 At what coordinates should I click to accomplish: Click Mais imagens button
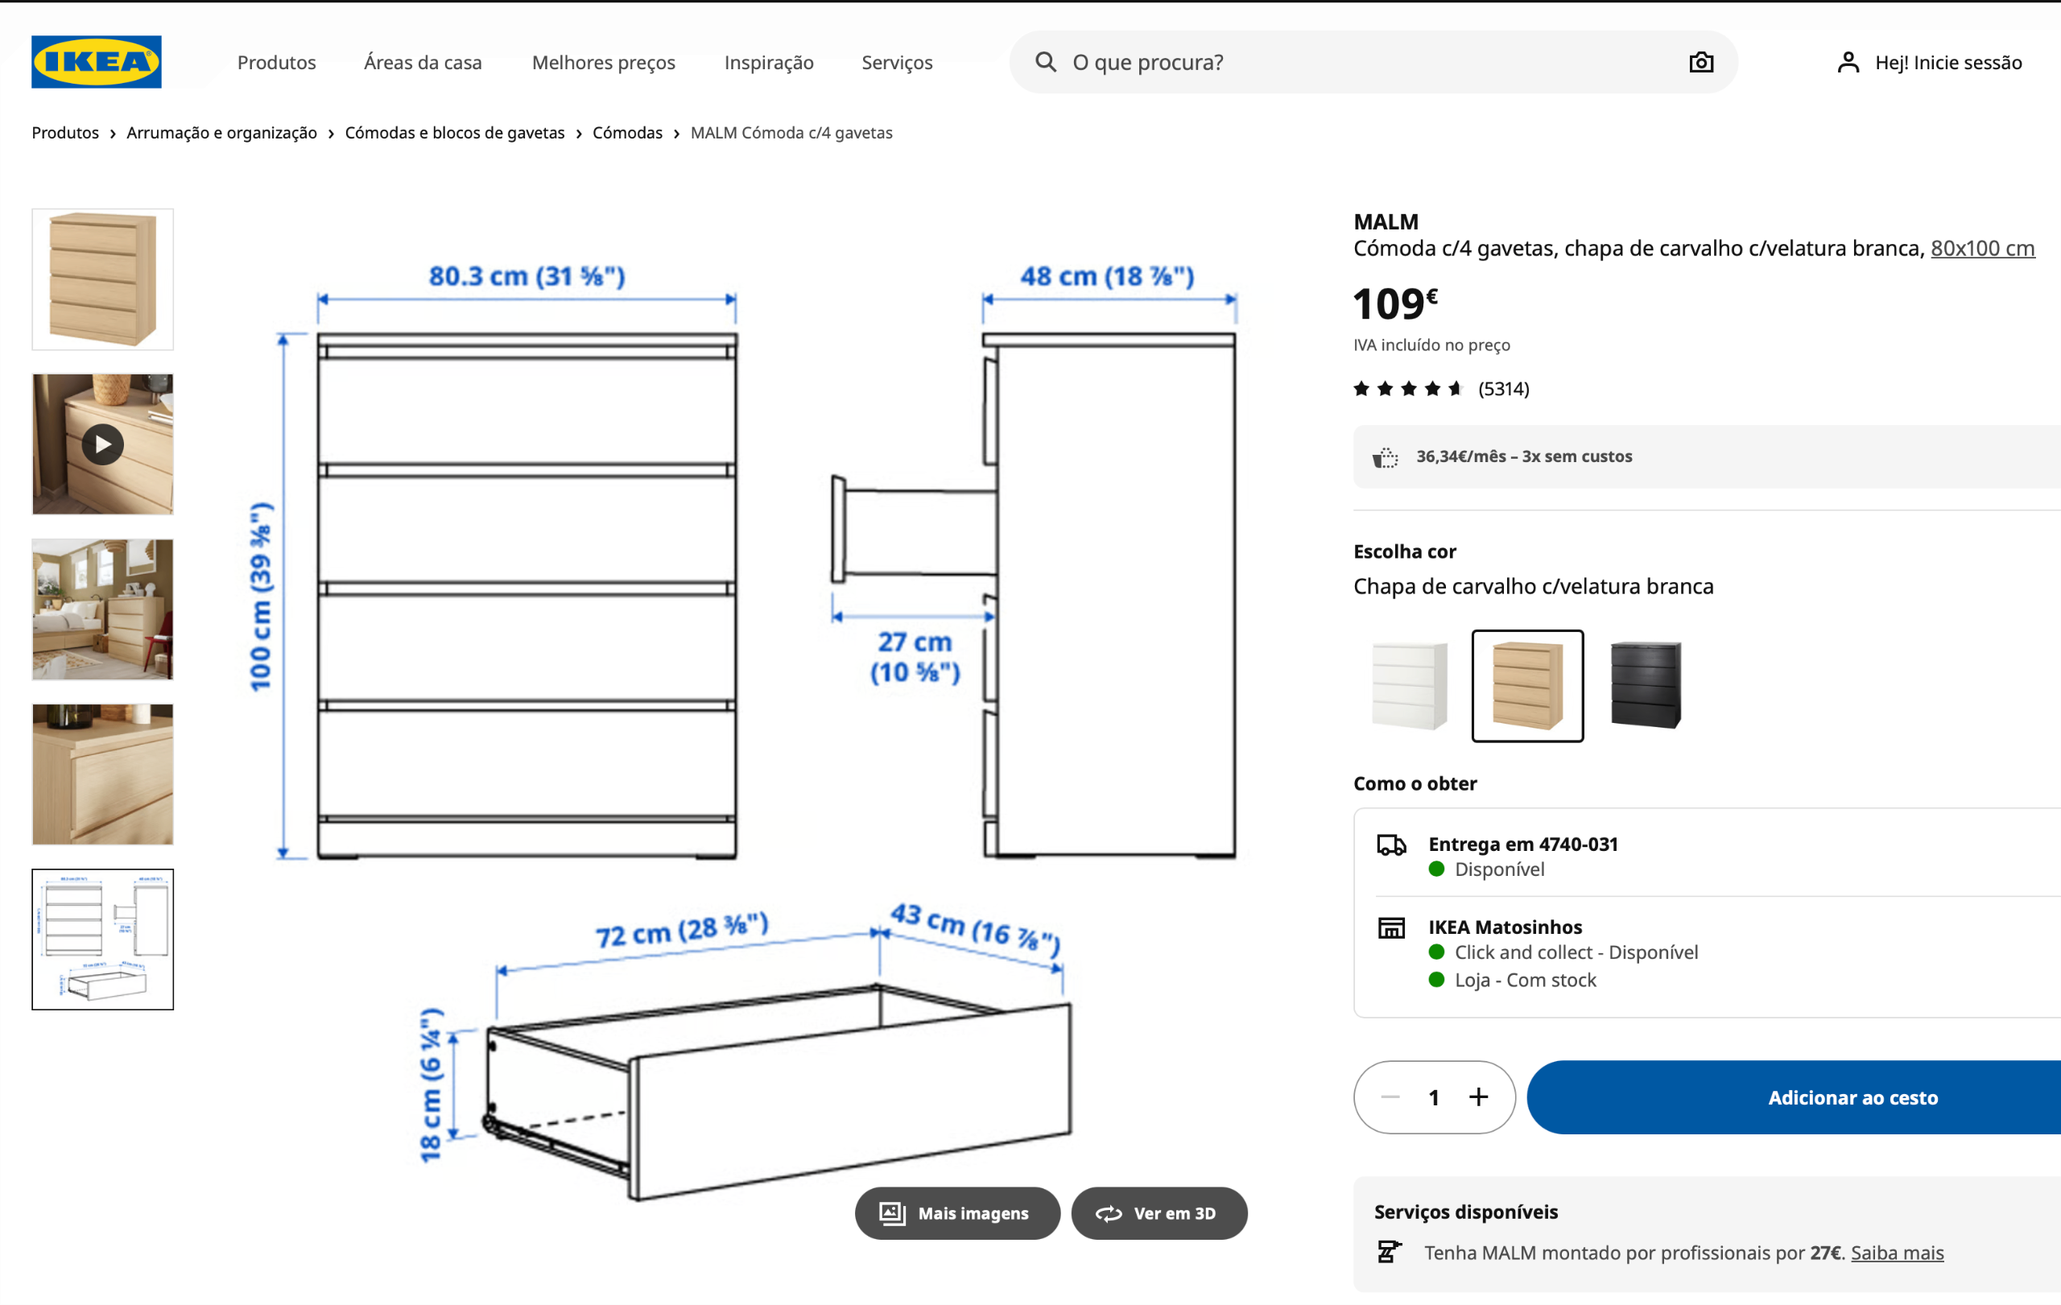click(957, 1212)
